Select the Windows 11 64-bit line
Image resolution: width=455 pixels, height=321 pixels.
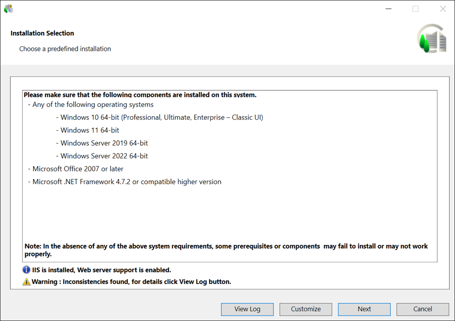tap(90, 130)
